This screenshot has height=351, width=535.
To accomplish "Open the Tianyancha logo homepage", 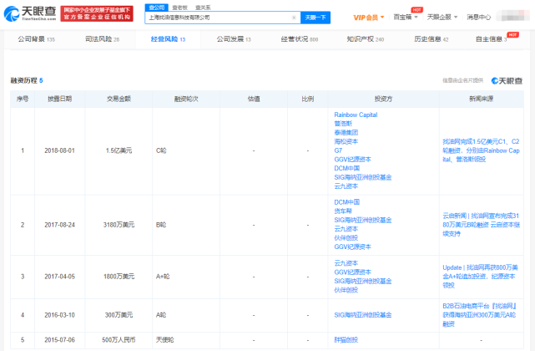I will [x=30, y=13].
